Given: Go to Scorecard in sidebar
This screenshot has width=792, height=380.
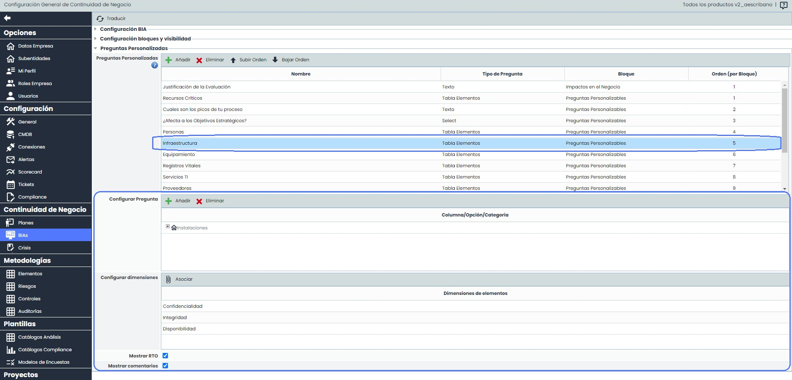Looking at the screenshot, I should [x=30, y=172].
